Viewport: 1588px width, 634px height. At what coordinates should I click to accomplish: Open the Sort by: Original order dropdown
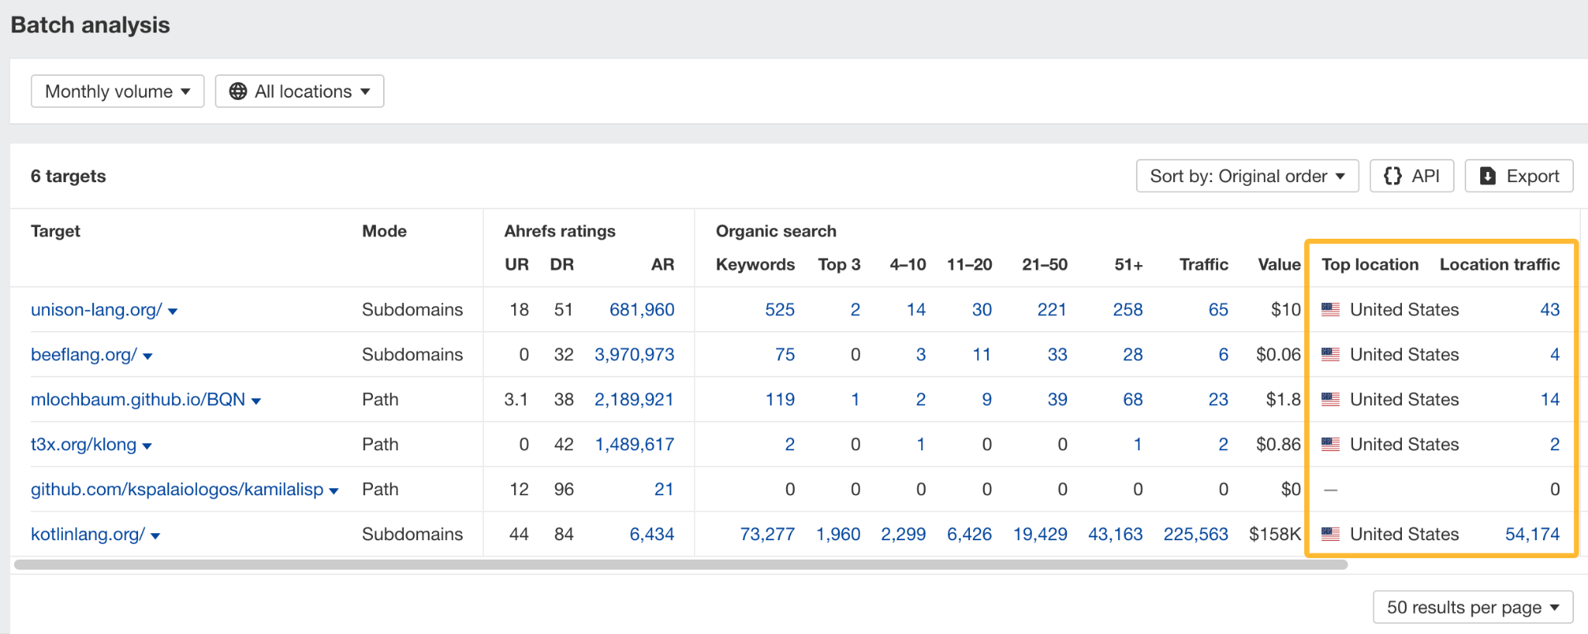(x=1247, y=176)
